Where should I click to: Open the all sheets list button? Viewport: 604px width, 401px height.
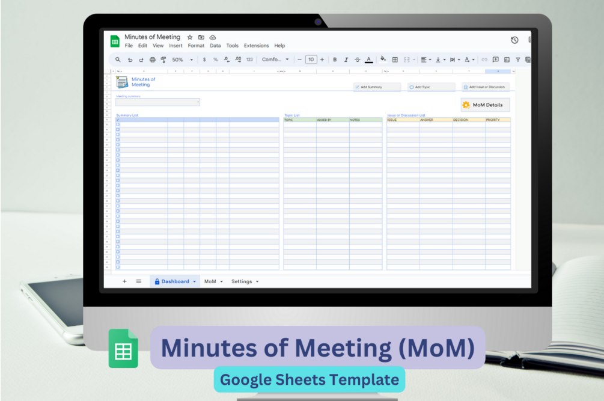click(139, 281)
